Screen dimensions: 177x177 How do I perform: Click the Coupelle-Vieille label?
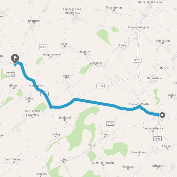tap(139, 104)
